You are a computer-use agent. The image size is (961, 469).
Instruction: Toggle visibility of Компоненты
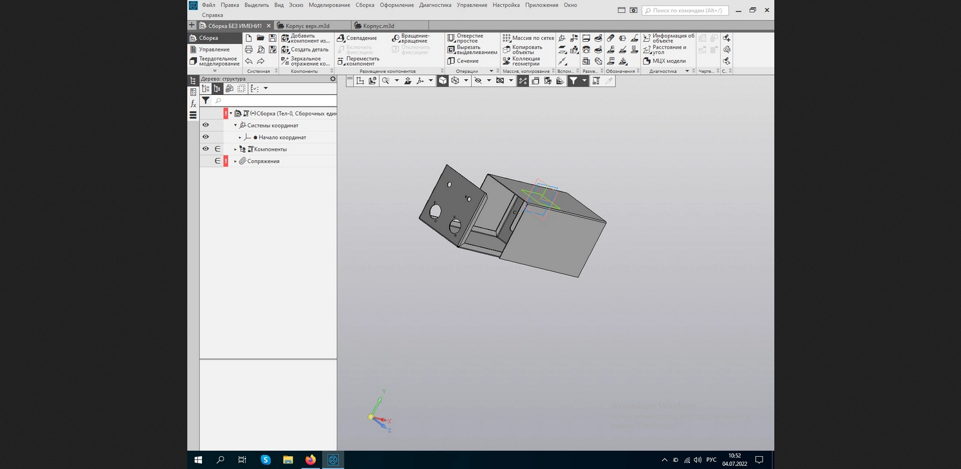click(206, 149)
